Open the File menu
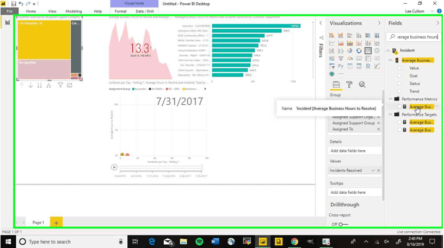 [10, 11]
